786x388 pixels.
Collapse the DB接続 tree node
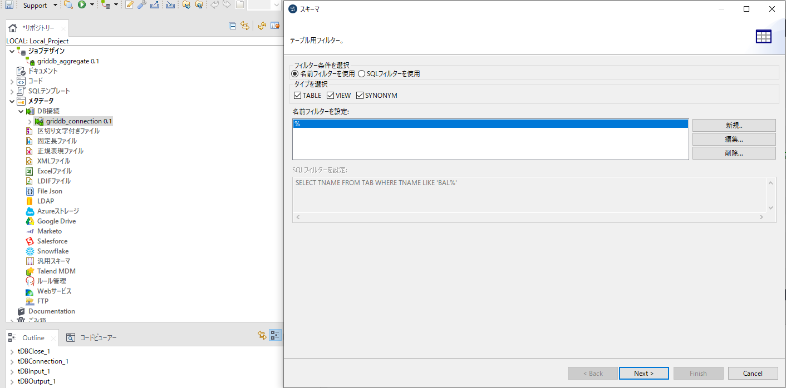coord(21,111)
